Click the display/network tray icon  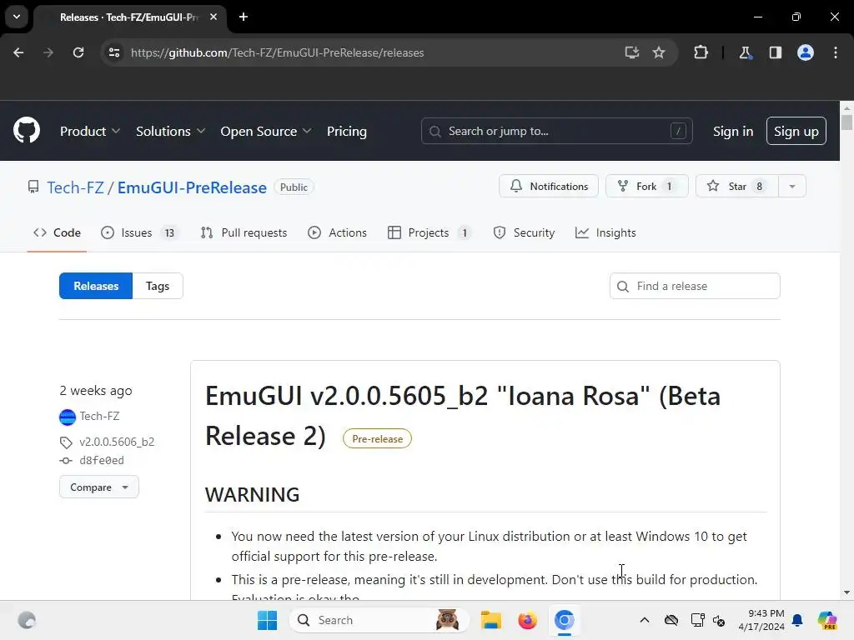[698, 620]
